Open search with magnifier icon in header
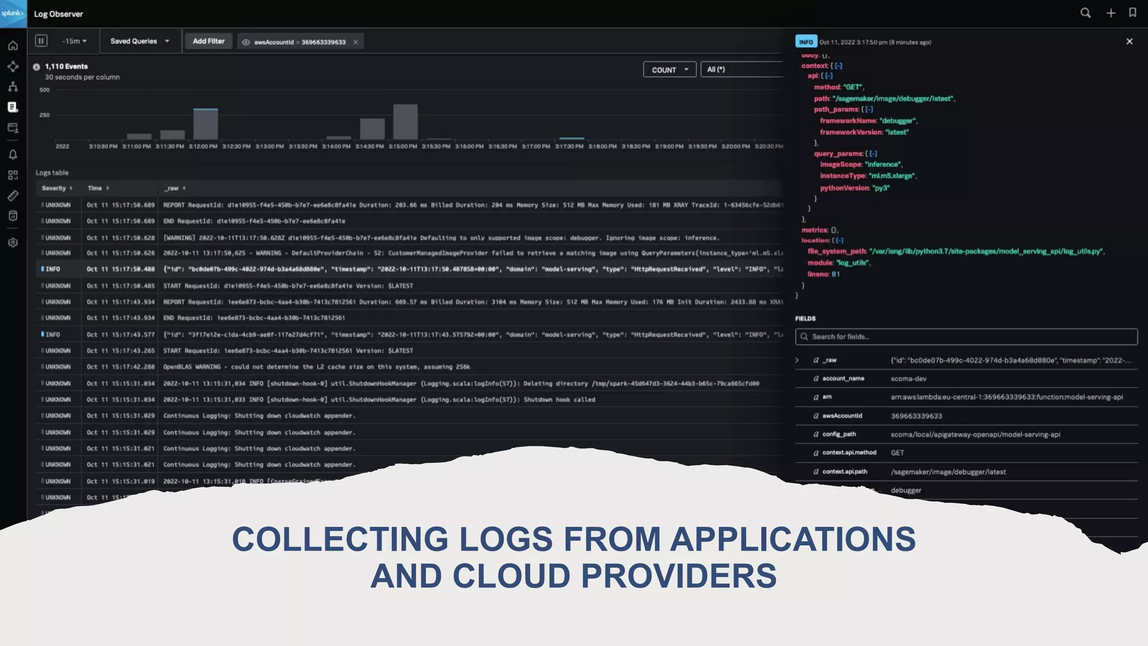This screenshot has height=646, width=1148. click(1085, 13)
